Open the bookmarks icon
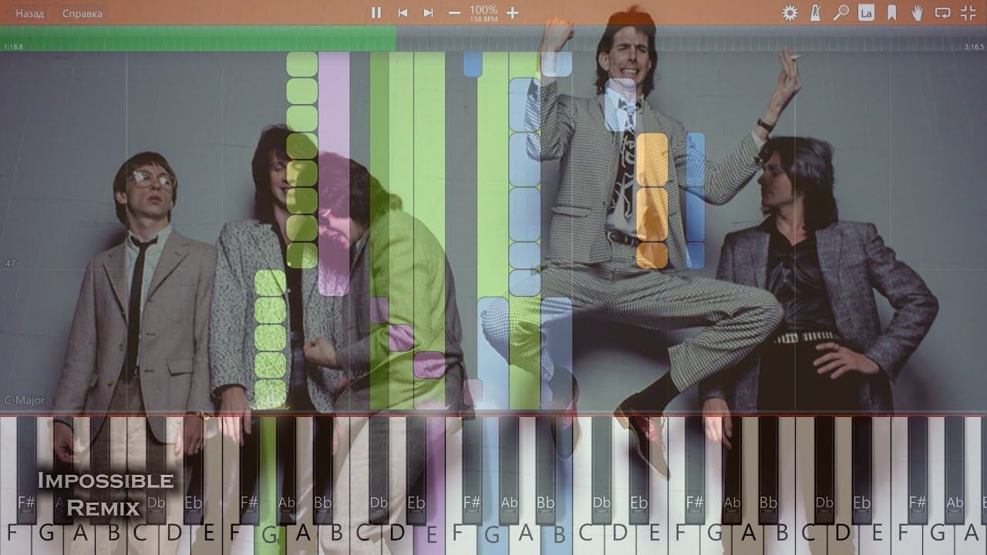Screen dimensions: 987x555 891,12
